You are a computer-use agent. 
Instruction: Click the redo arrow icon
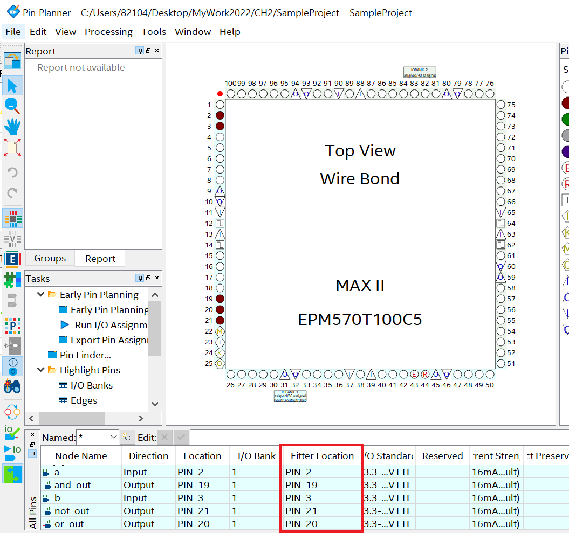(x=13, y=192)
